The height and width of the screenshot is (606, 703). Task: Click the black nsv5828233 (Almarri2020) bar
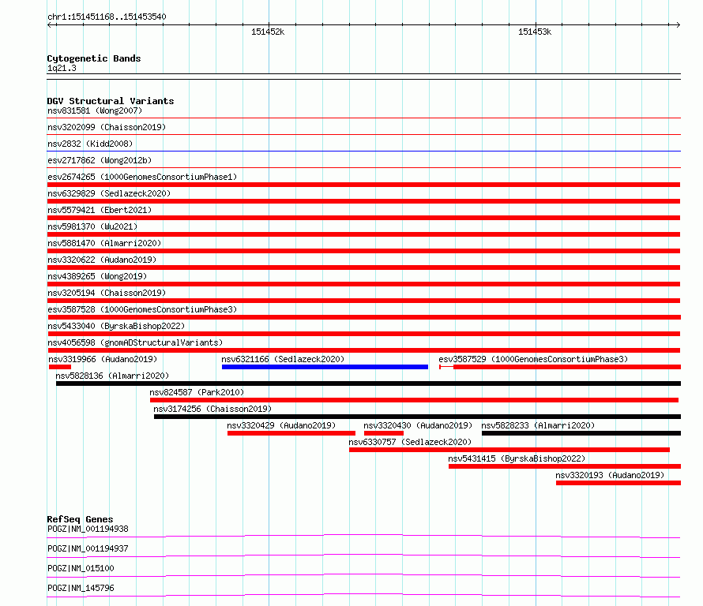(x=581, y=433)
